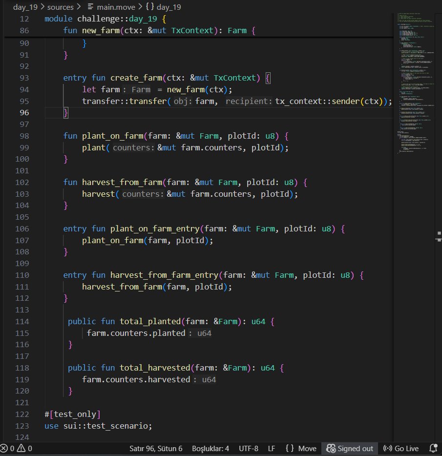Open notifications via the bell icon
Image resolution: width=442 pixels, height=456 pixels.
[433, 448]
